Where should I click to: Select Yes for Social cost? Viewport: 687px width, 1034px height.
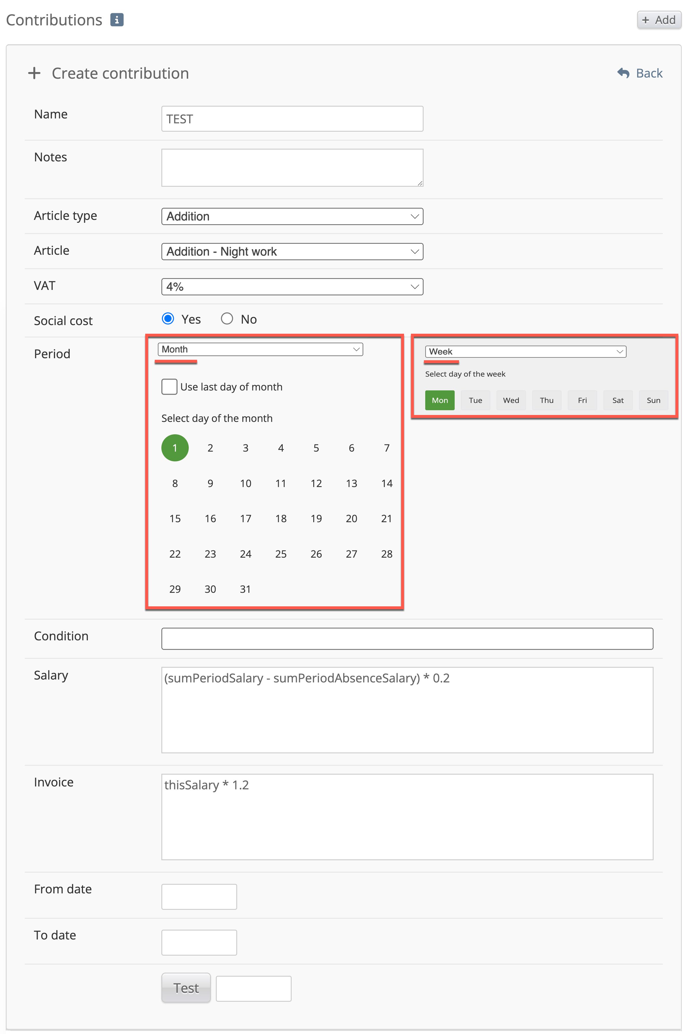[168, 318]
